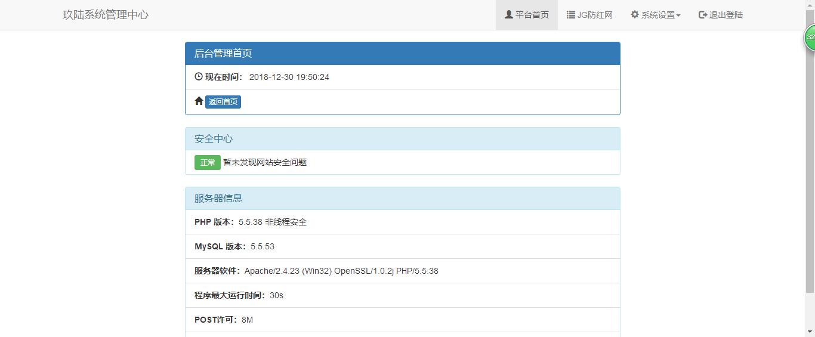Click the scrollbar up arrow

coord(810,5)
